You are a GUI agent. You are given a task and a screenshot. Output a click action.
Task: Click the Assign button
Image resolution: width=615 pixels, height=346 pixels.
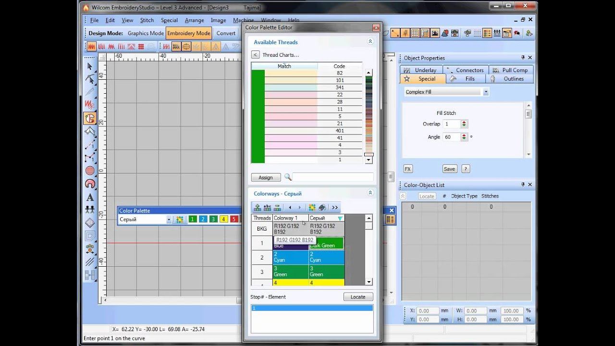(x=266, y=177)
